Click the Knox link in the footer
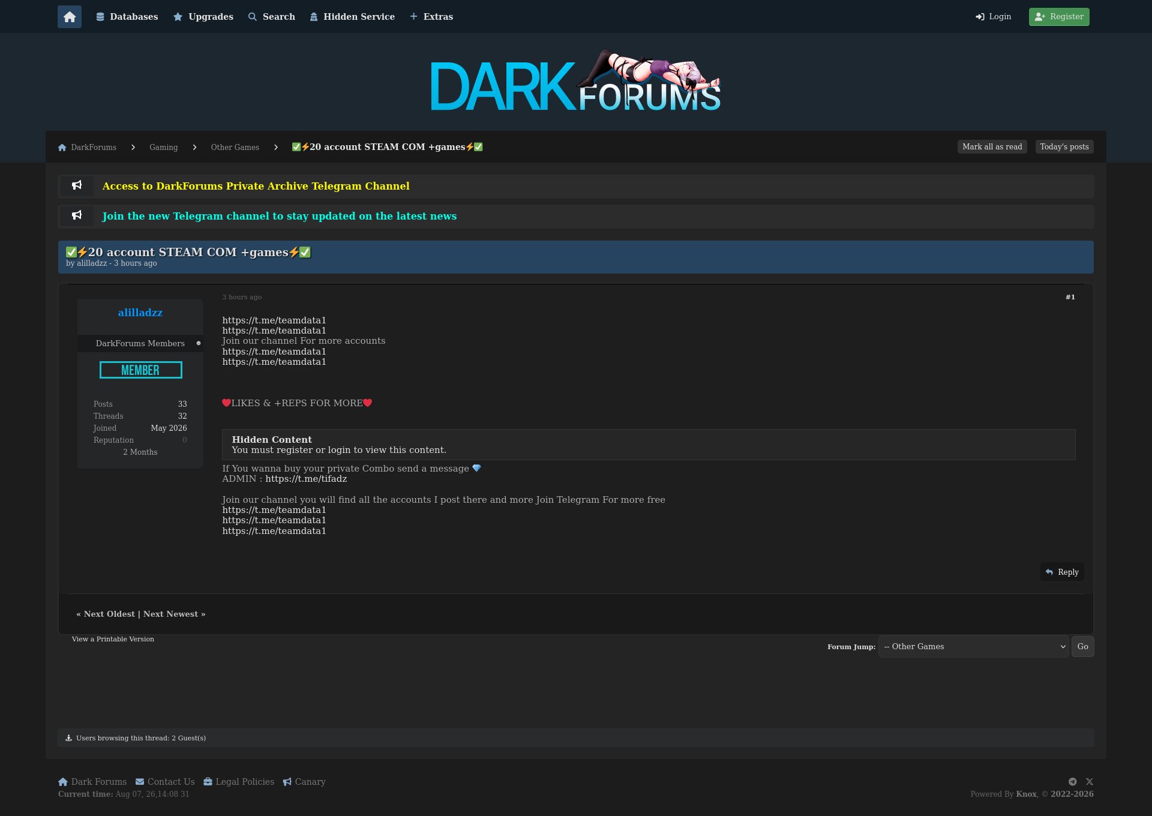The height and width of the screenshot is (816, 1152). point(1026,794)
